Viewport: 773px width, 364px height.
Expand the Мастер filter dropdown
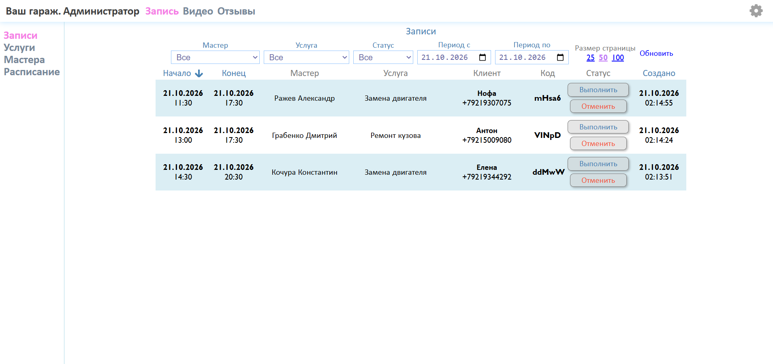coord(215,57)
